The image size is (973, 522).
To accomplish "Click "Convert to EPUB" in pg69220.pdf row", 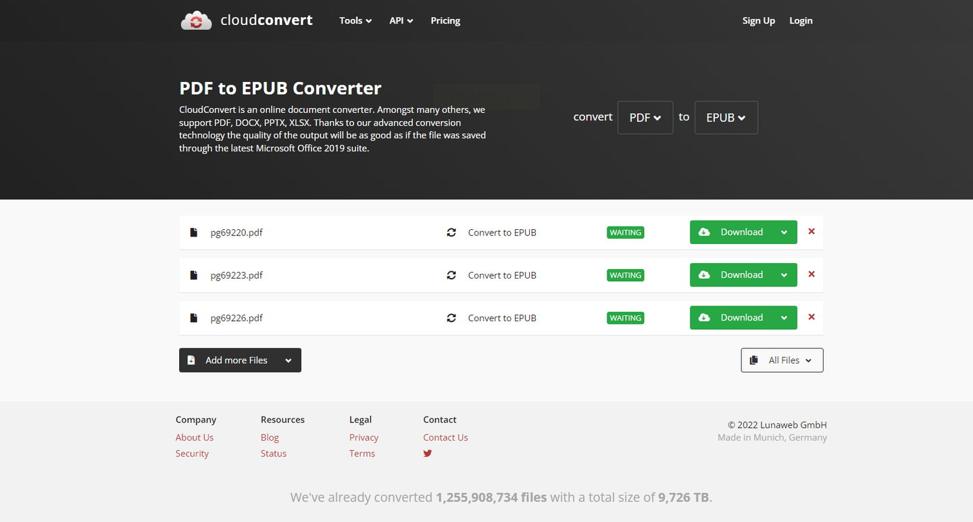I will pos(502,233).
